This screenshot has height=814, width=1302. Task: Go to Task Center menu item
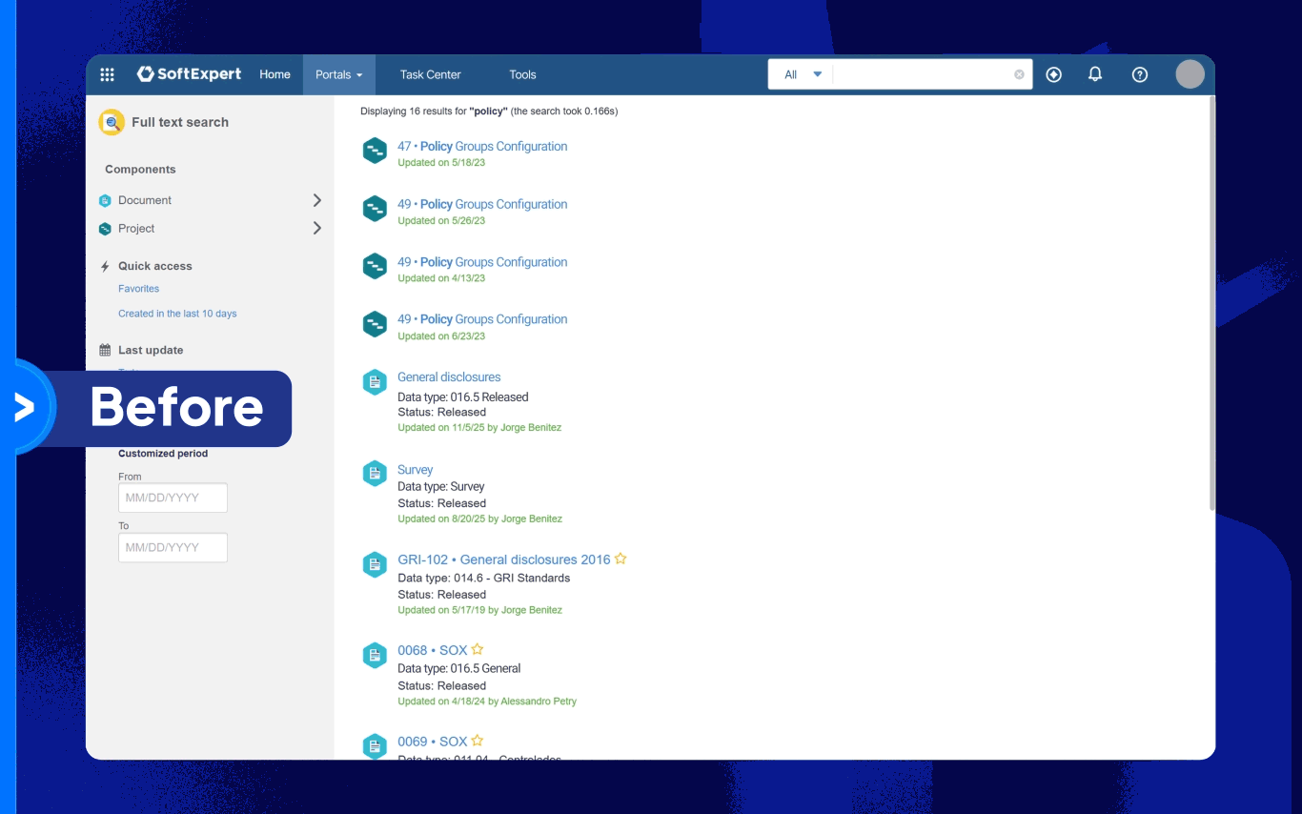point(430,74)
